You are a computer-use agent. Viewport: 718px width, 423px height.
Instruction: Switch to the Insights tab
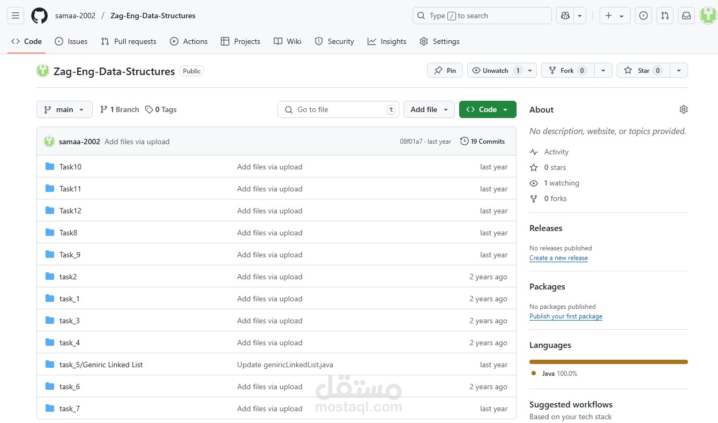pos(387,41)
